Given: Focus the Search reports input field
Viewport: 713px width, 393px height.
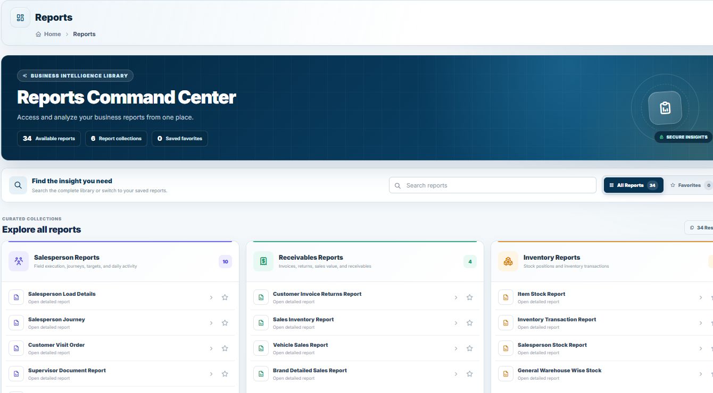Looking at the screenshot, I should pos(493,185).
